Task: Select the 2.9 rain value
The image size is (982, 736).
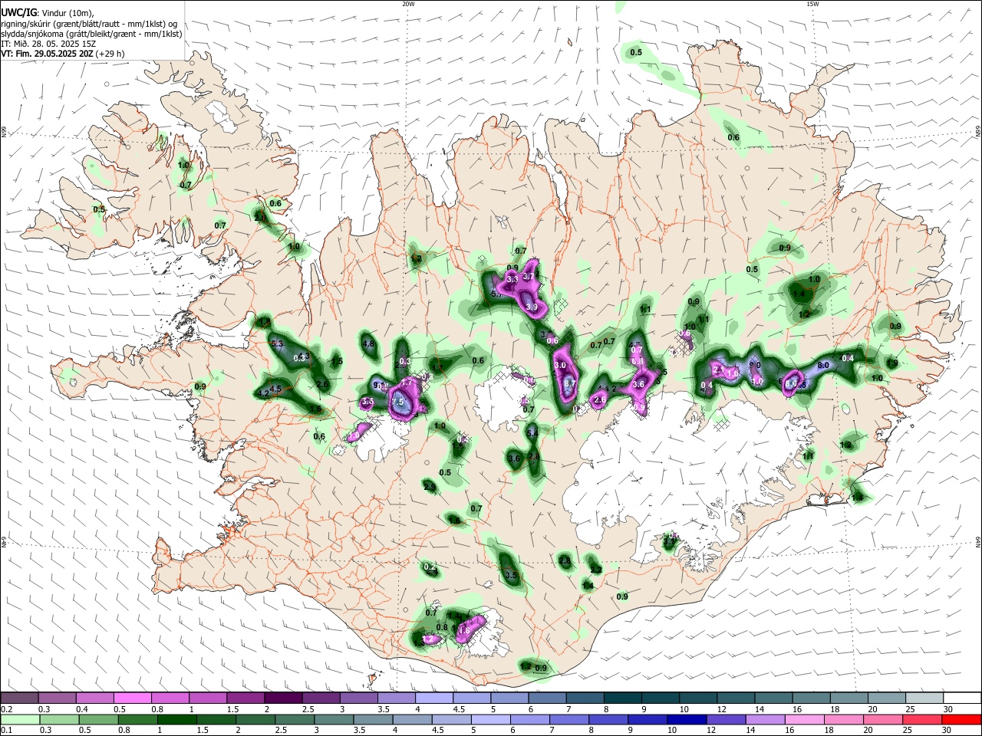Action: [430, 487]
